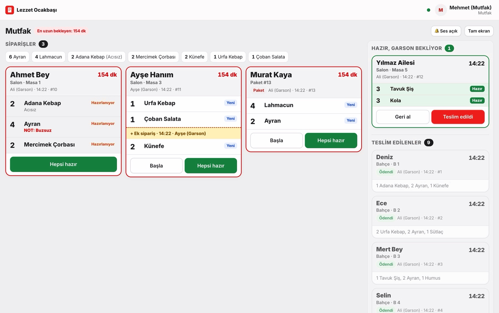The height and width of the screenshot is (313, 499).
Task: Click Adana Kebap row in Ahmet Bey's order
Action: (63, 107)
